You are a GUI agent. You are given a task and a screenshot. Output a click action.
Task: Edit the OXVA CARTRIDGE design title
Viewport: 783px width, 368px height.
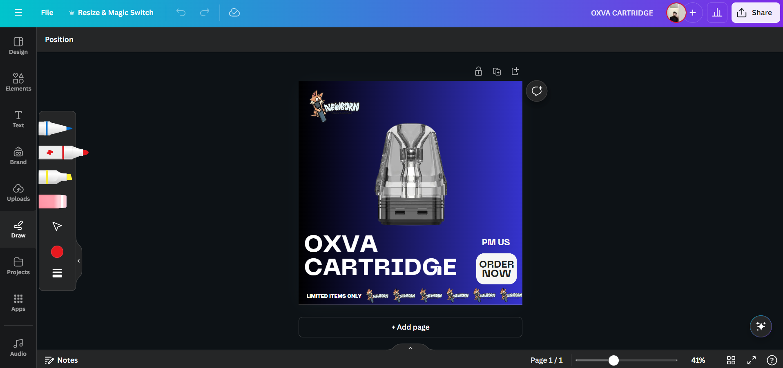[622, 13]
